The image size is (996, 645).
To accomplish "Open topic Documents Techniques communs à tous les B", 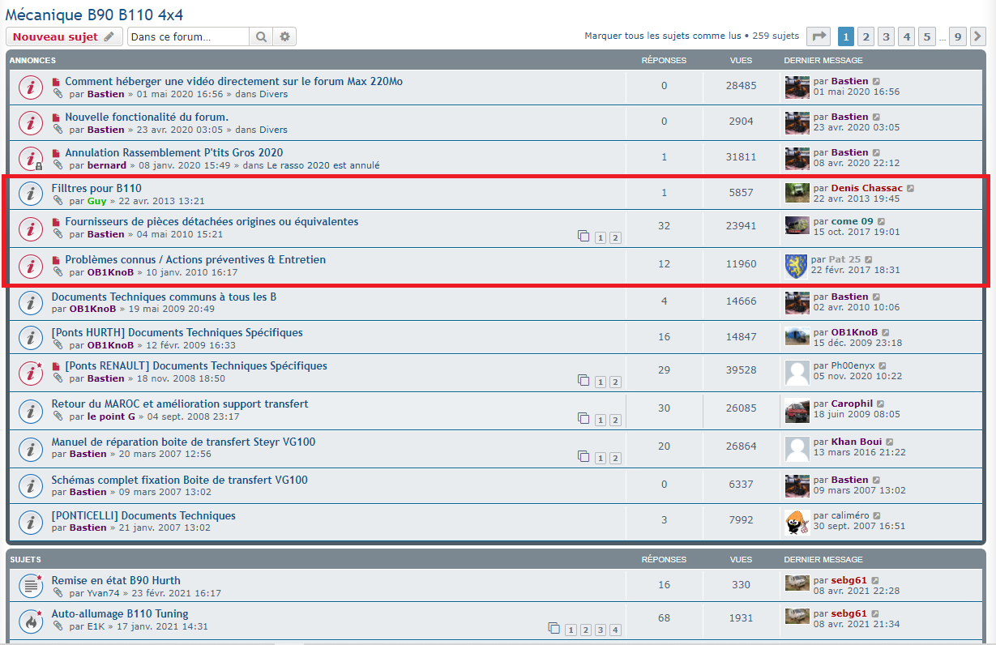I will coord(164,297).
